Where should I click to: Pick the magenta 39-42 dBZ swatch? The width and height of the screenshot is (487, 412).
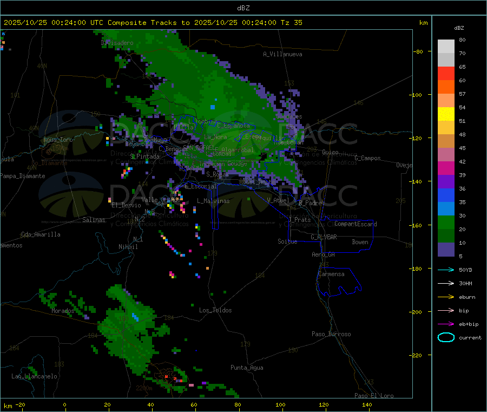coord(446,168)
